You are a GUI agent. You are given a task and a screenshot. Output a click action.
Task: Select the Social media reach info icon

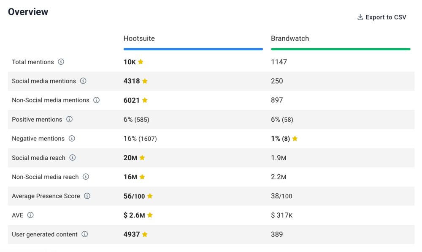73,158
